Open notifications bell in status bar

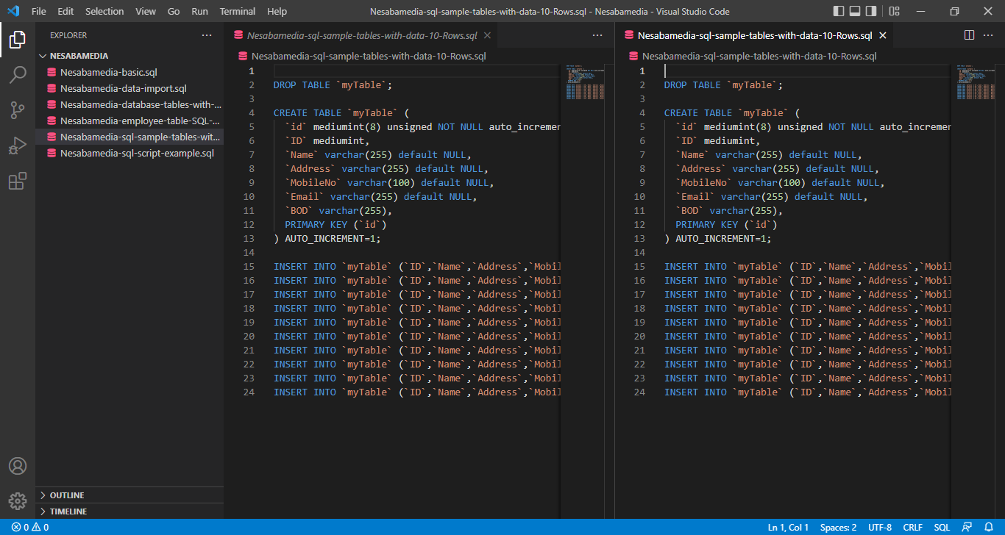tap(989, 528)
